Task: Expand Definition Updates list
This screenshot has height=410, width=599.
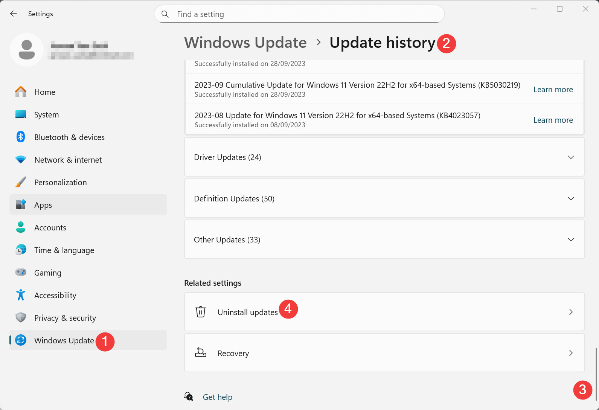Action: pos(384,198)
